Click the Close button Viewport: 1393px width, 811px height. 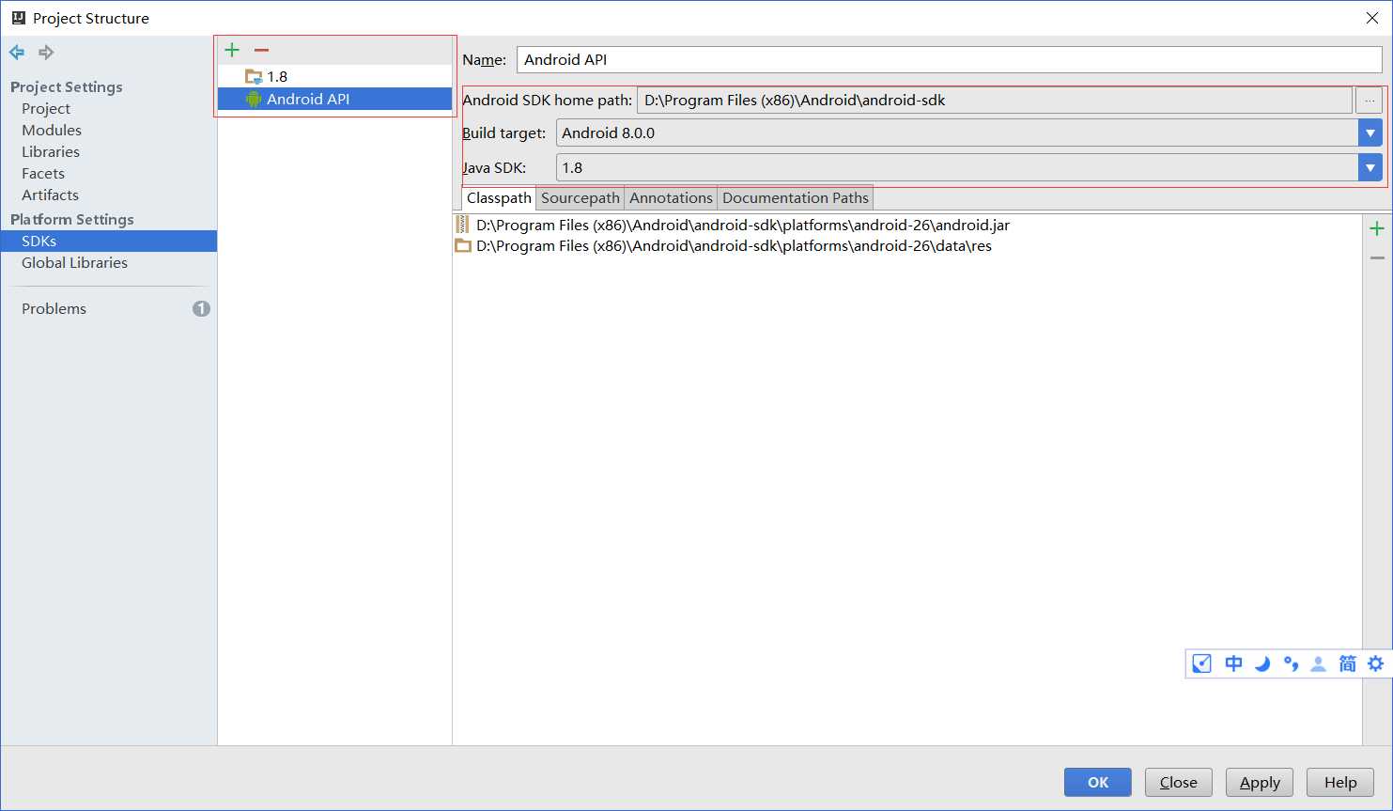(x=1178, y=782)
